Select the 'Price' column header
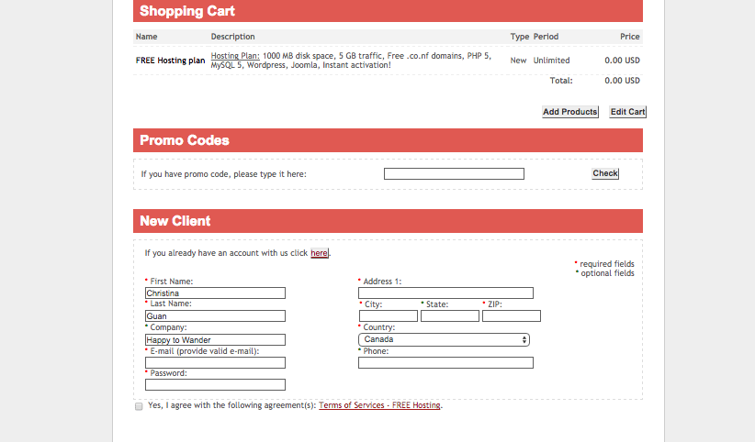 [630, 37]
